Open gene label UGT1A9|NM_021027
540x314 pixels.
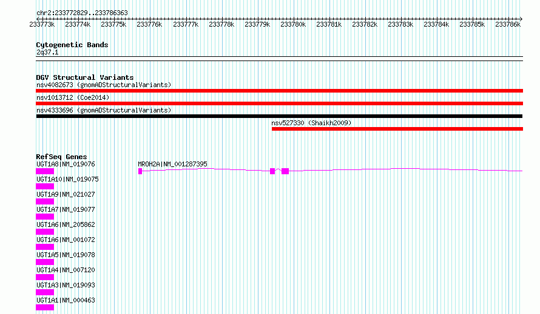[66, 194]
